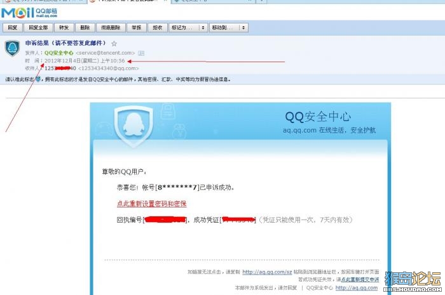
Task: Open sender contact card icon beside service@tencent.com
Action: pos(141,53)
